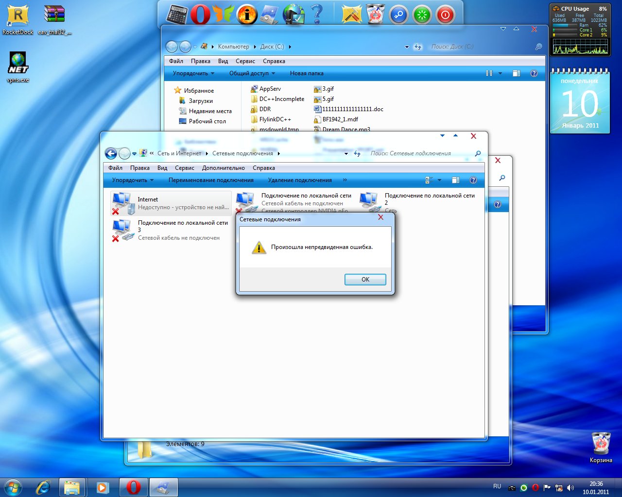Screen dimensions: 622x497
Task: Expand Упорядочить dropdown in Network Connections window
Action: pos(132,180)
